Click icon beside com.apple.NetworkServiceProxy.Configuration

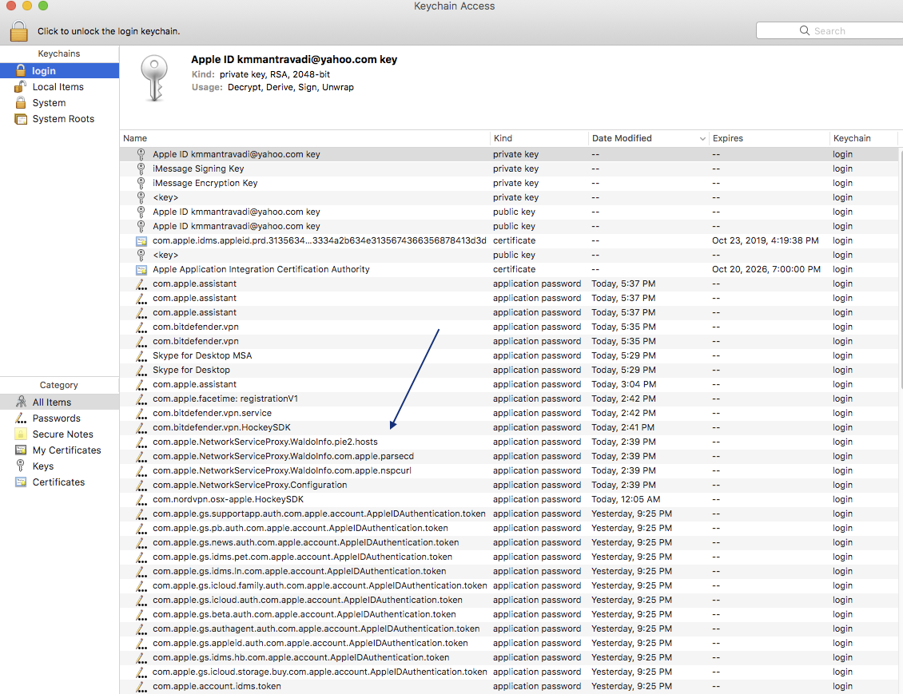click(141, 486)
